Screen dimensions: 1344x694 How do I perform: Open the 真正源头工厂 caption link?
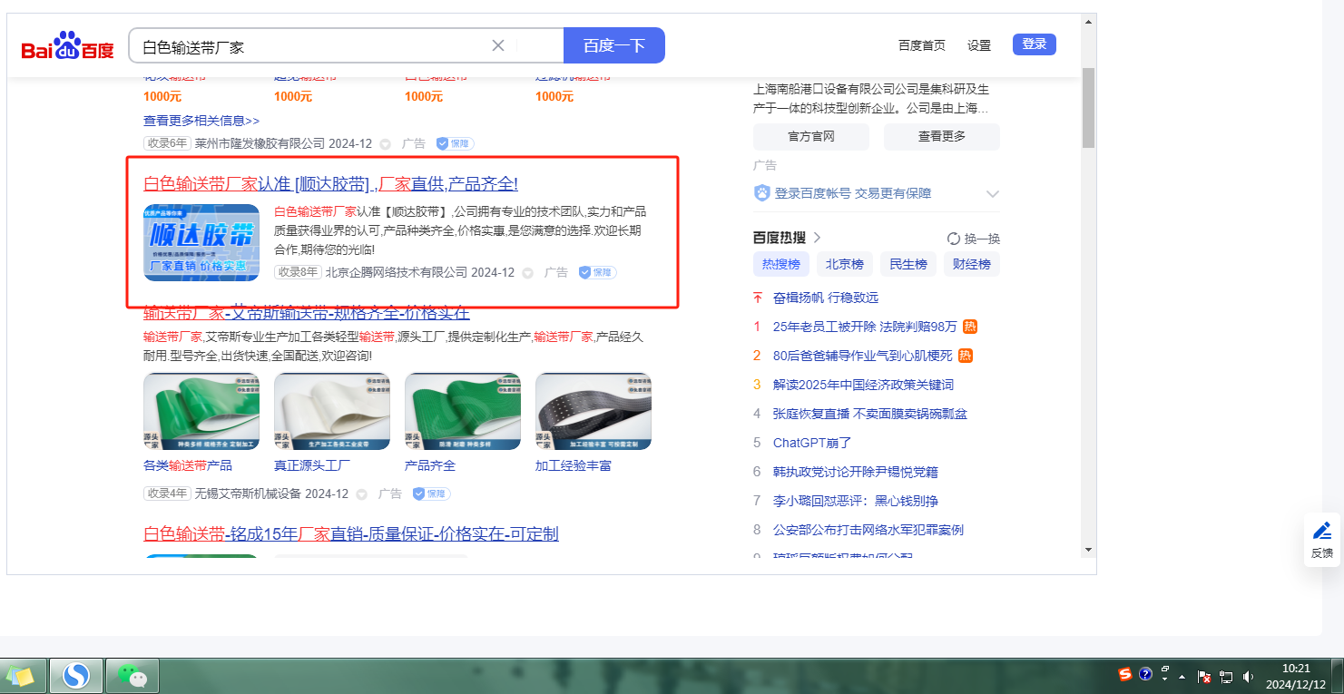pyautogui.click(x=312, y=465)
